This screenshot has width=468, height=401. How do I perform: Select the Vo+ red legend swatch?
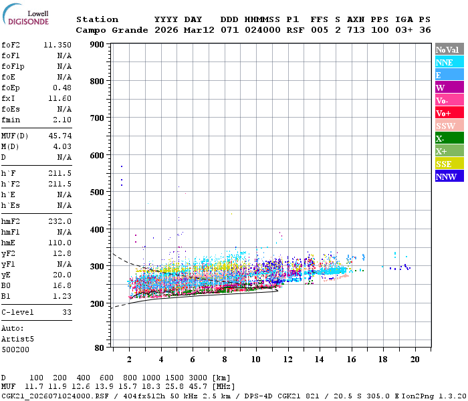(x=449, y=113)
